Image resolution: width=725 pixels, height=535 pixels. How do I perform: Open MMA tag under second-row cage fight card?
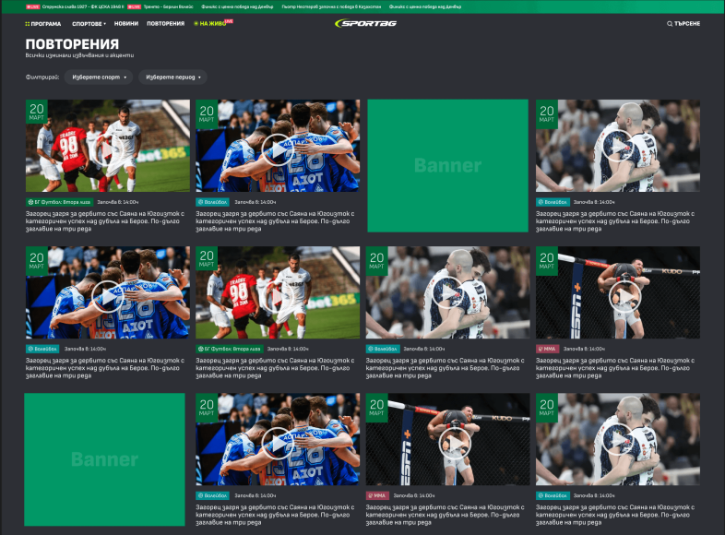pos(548,349)
